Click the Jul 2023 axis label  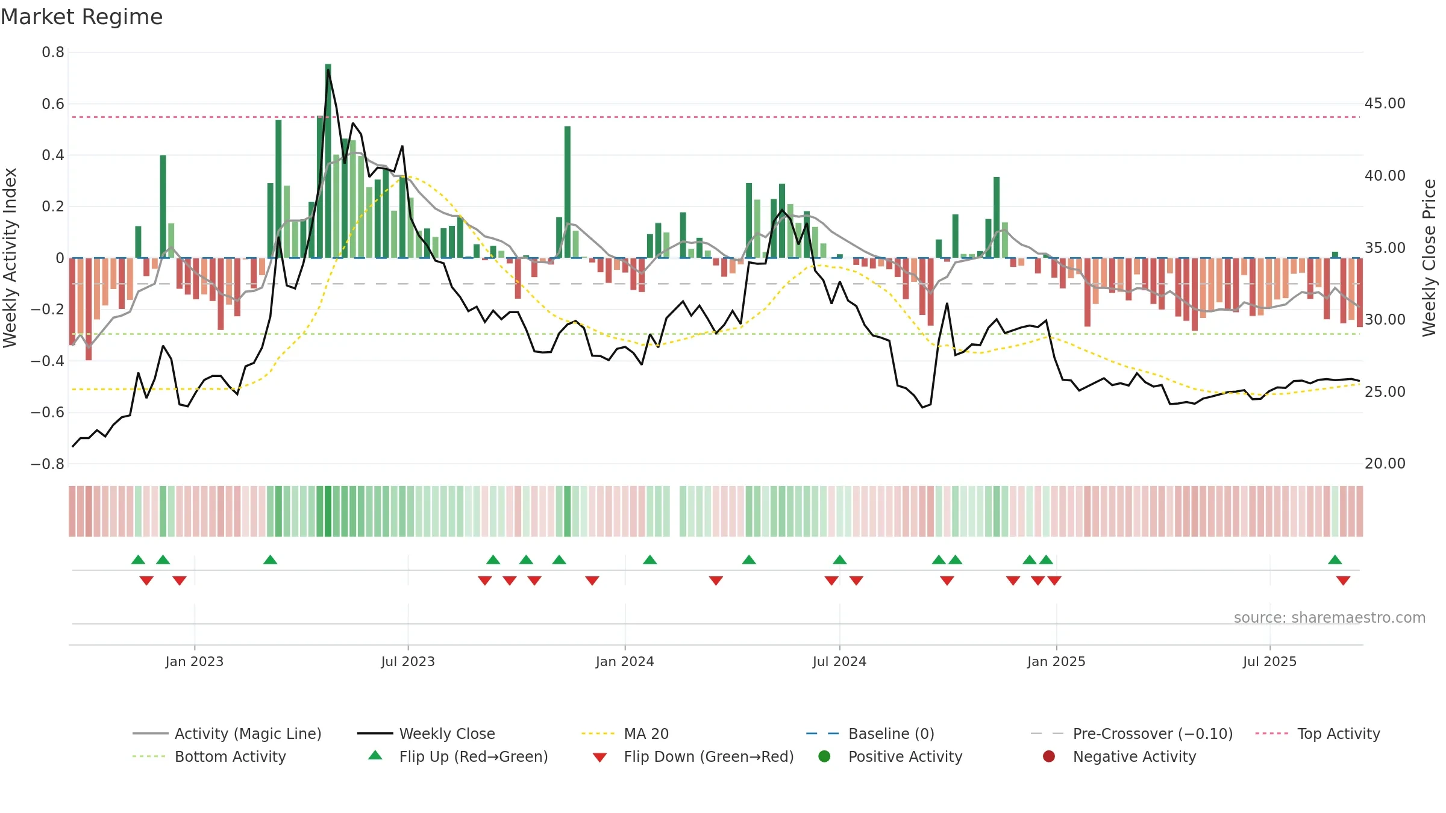coord(408,661)
